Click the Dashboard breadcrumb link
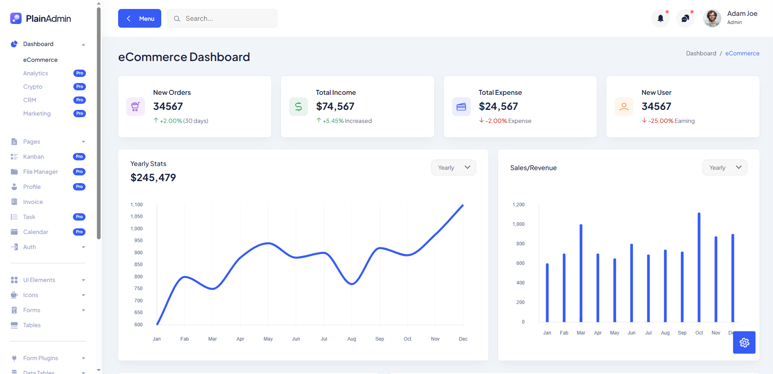The image size is (773, 374). point(701,53)
